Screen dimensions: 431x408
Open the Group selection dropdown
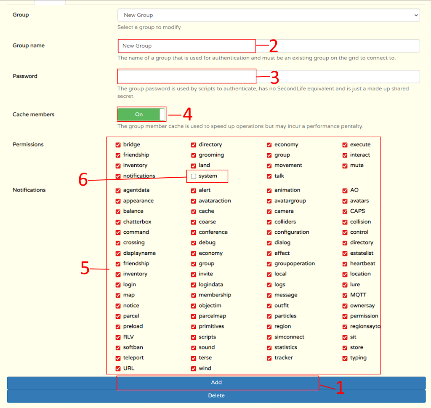click(268, 15)
